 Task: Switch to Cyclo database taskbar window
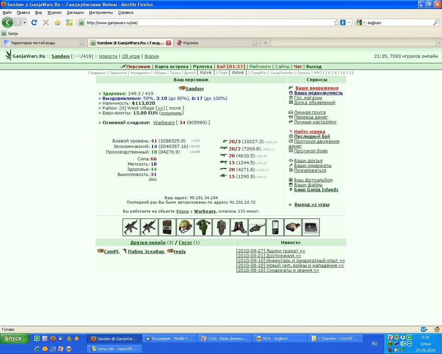[225, 338]
